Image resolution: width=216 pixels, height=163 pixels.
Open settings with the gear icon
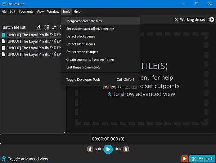point(212,19)
